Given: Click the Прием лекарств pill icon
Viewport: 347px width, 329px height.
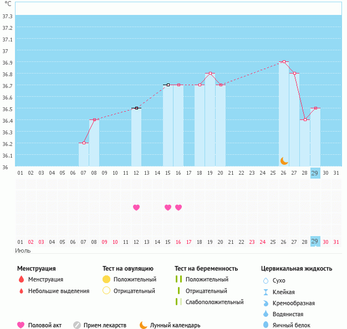Looking at the screenshot, I should click(77, 325).
